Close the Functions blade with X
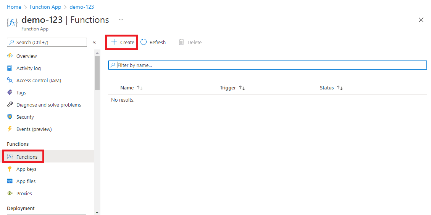Screen dimensions: 431x215 421,20
